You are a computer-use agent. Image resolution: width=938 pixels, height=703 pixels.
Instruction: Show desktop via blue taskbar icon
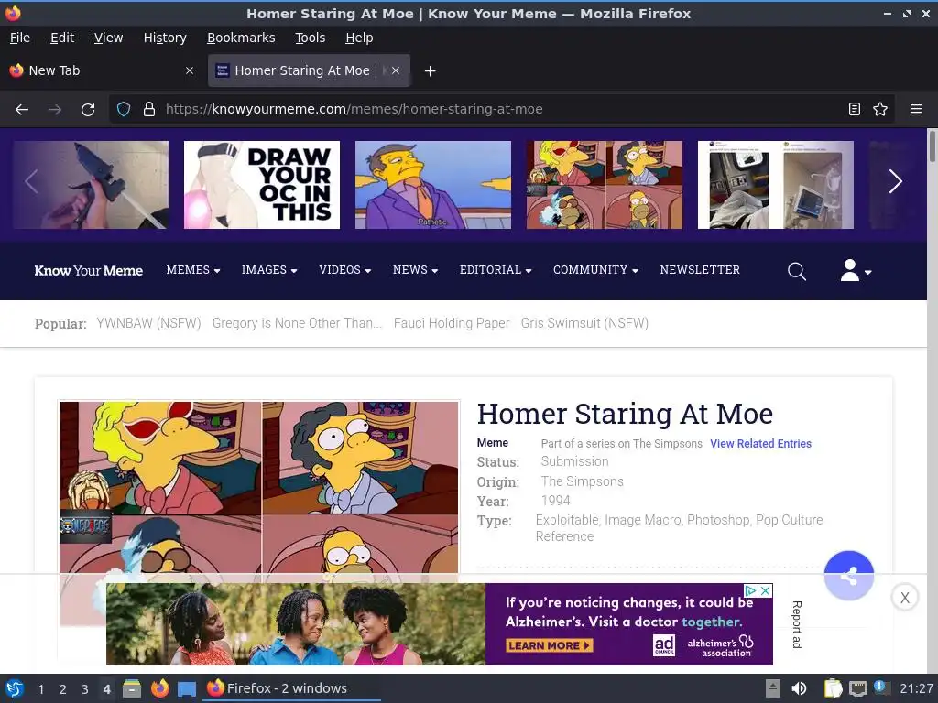187,688
